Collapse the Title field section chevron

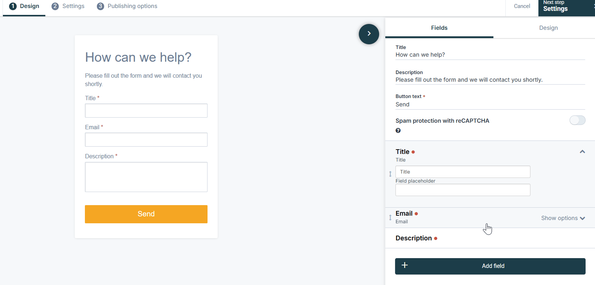[x=582, y=152]
